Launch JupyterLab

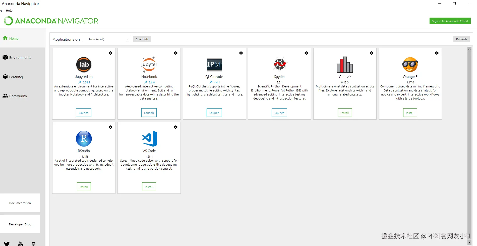[x=84, y=113]
